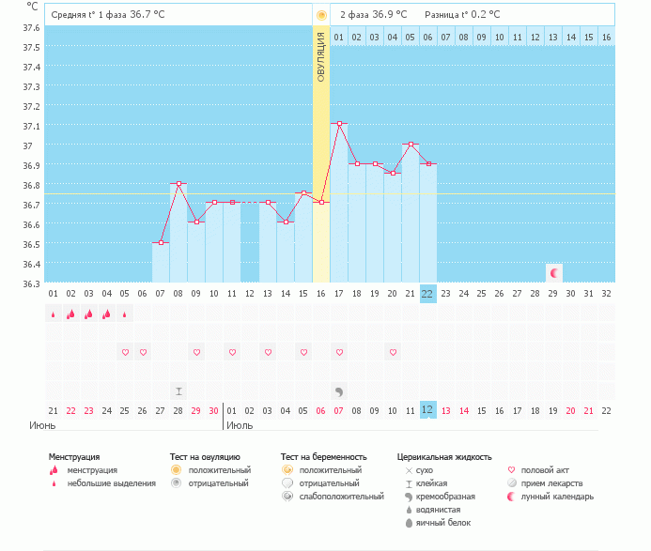Select highlighted cycle day 22 on the axis

tap(427, 293)
